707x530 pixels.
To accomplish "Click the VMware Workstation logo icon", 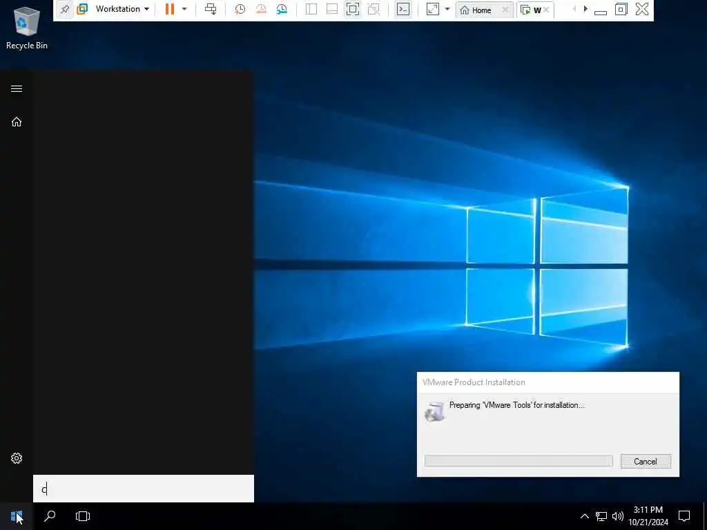I will (x=82, y=10).
